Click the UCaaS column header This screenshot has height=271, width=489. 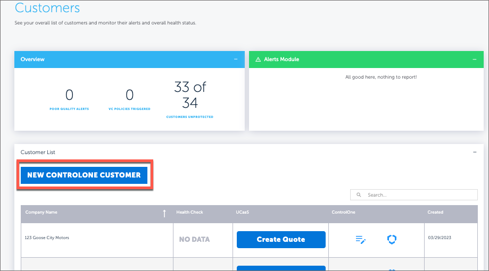(x=242, y=213)
